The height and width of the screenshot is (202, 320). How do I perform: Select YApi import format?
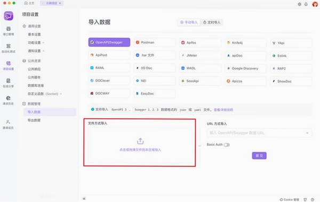[291, 43]
